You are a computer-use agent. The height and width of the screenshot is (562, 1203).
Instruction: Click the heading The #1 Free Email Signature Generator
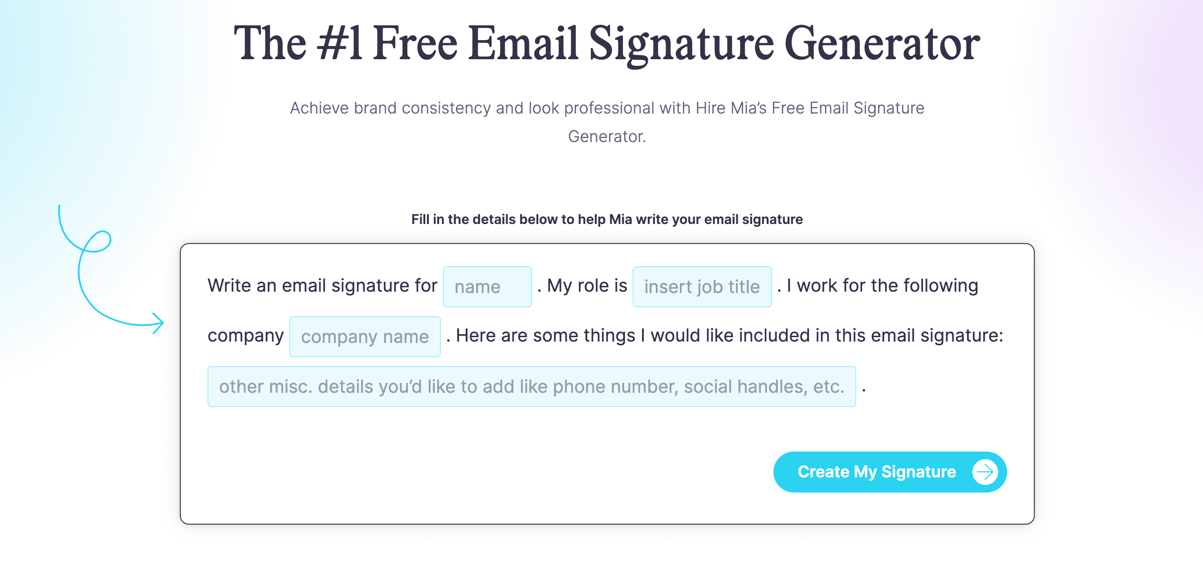[x=601, y=42]
